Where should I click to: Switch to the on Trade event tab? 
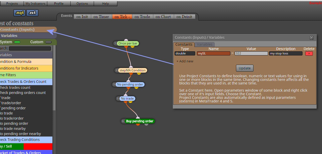143,17
